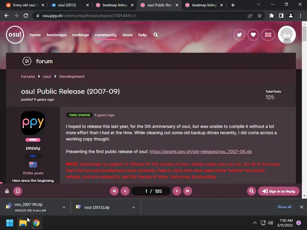Switch to the last 'beatmap listing' tab

pyautogui.click(x=204, y=5)
